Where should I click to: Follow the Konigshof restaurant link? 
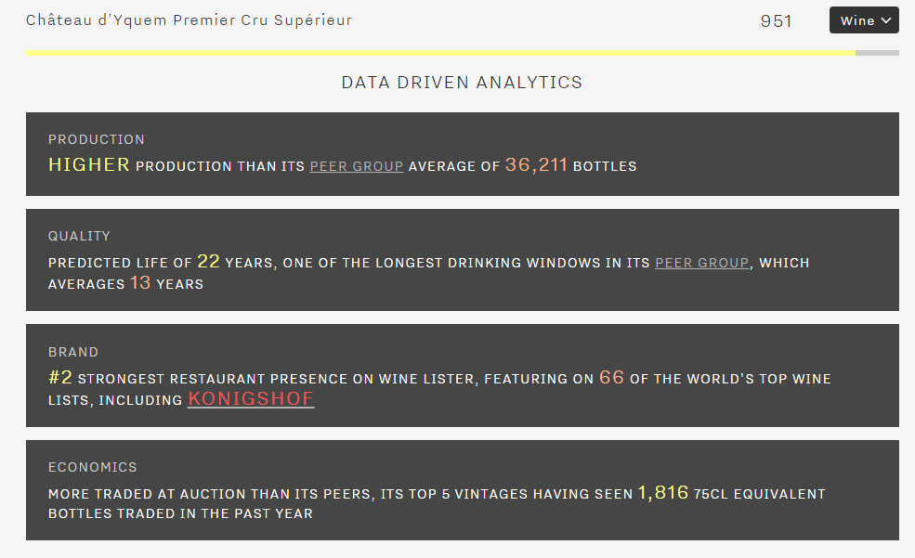pyautogui.click(x=251, y=399)
